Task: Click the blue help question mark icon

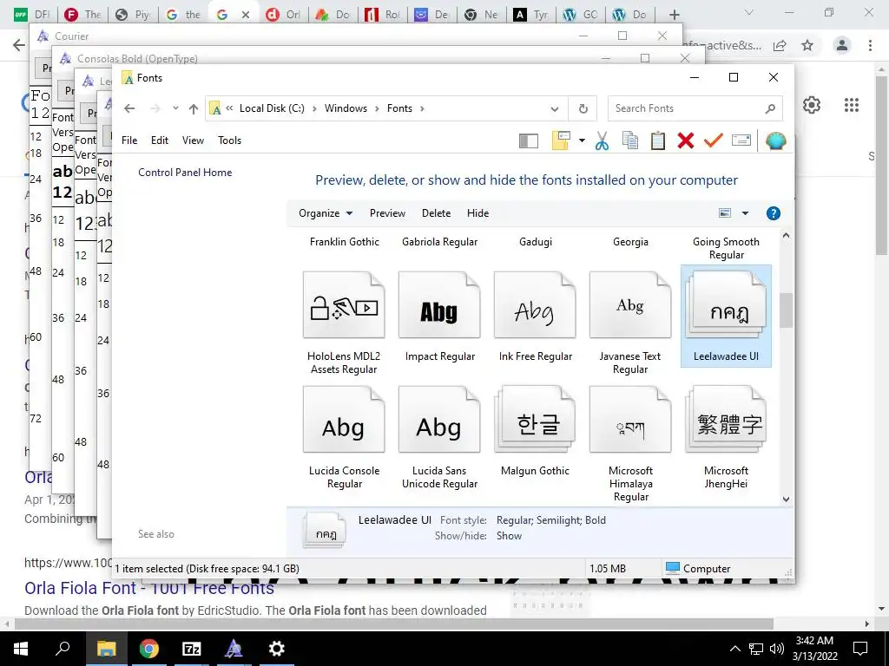Action: click(773, 213)
